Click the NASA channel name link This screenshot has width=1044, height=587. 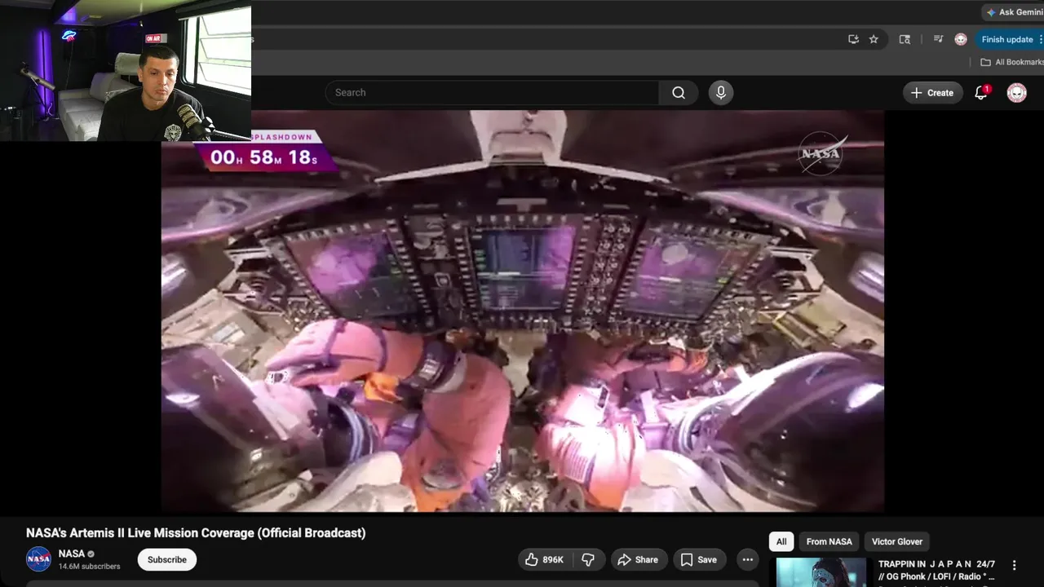pos(72,554)
